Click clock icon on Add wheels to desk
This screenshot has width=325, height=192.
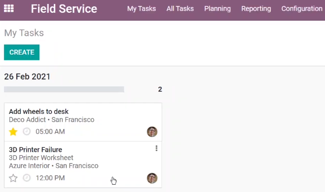(27, 131)
